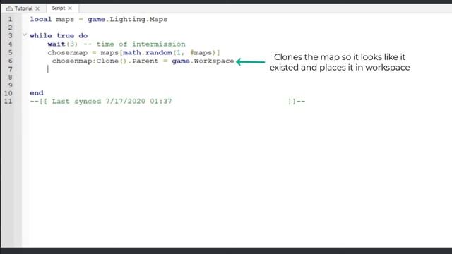The image size is (452, 254).
Task: Click on 'math.random' in line 5
Action: (148, 53)
